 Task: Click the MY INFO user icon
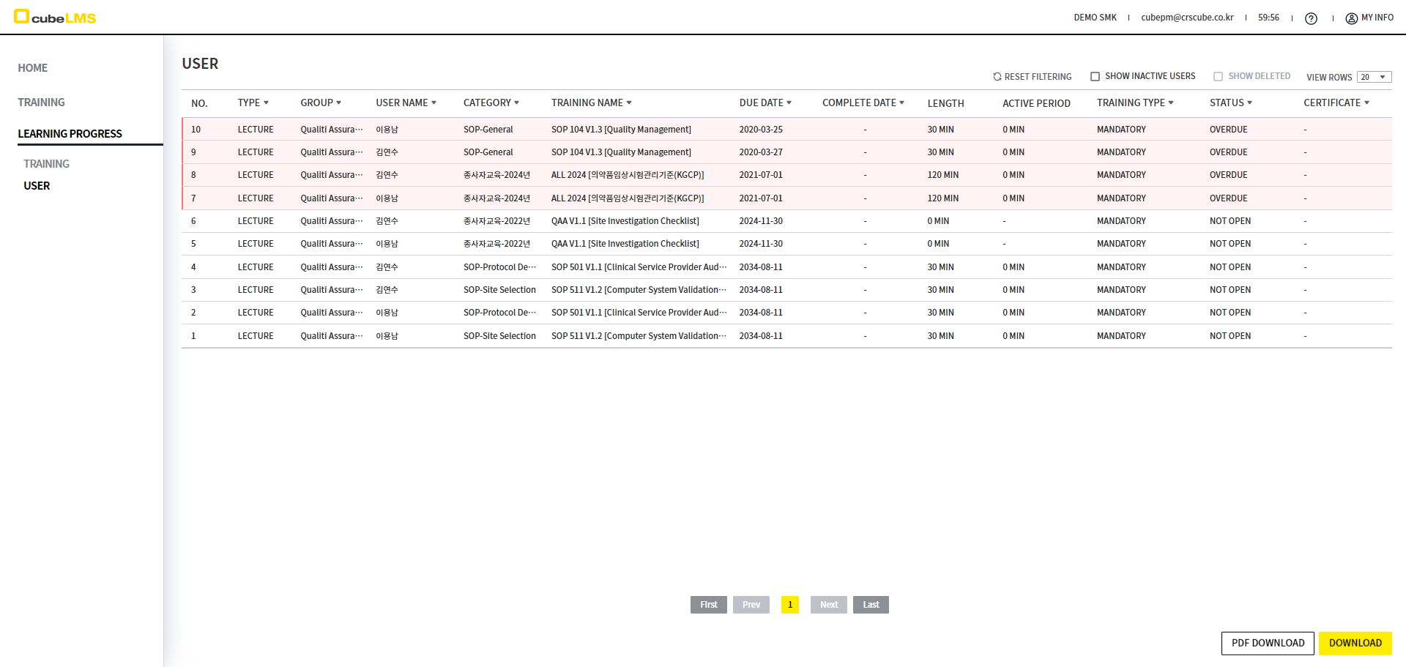click(1351, 18)
